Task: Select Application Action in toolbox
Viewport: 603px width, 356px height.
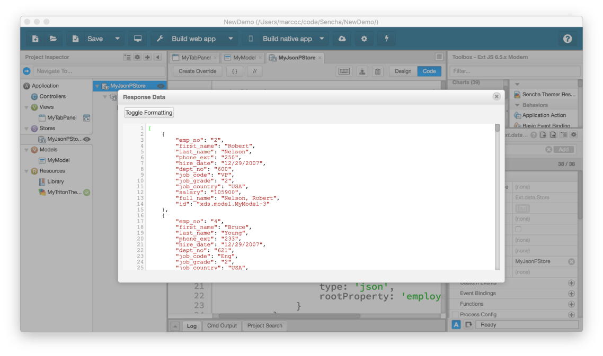Action: 544,115
